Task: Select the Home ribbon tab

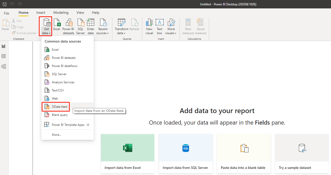Action: click(23, 13)
